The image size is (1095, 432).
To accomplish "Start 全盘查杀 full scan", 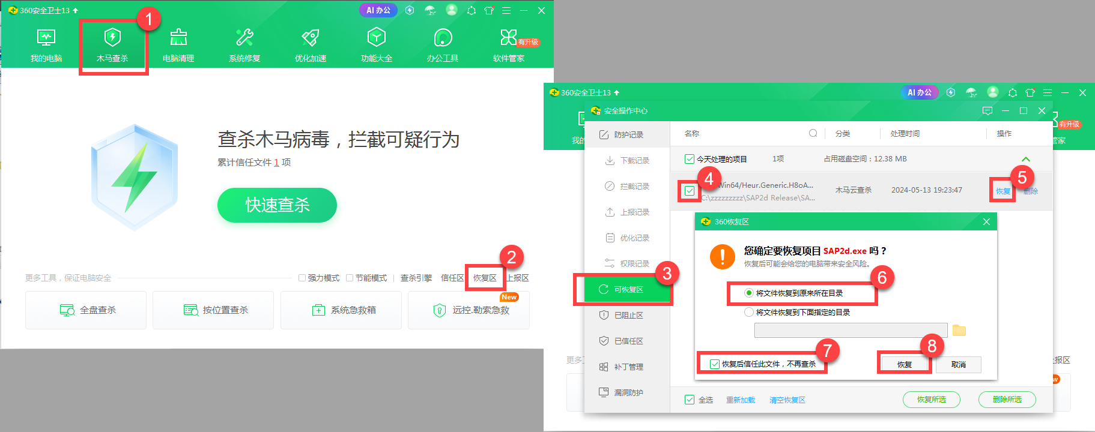I will [86, 310].
